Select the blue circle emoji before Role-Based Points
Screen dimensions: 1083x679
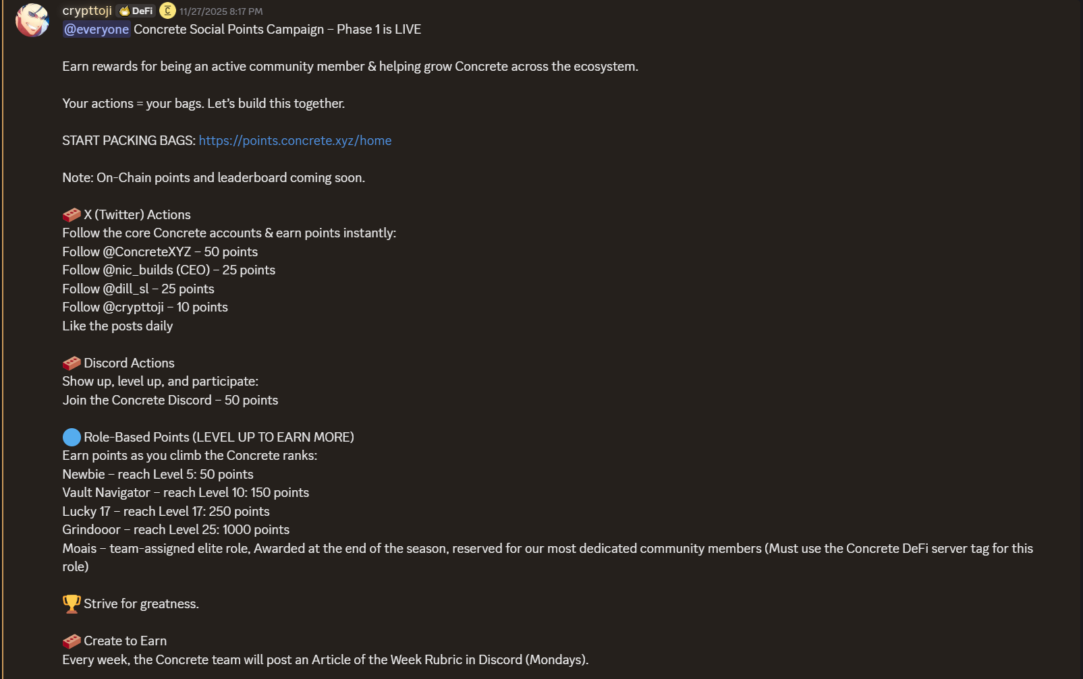pyautogui.click(x=71, y=436)
